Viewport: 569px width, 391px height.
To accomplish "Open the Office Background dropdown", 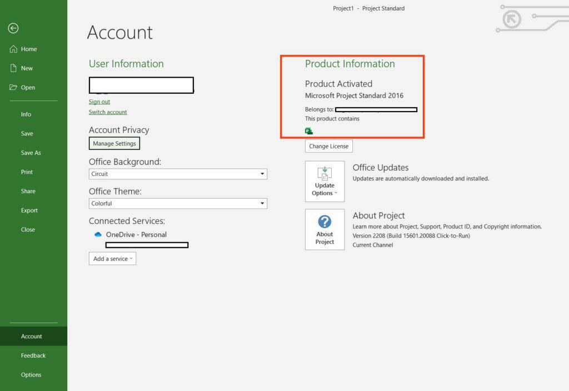I will [x=262, y=174].
